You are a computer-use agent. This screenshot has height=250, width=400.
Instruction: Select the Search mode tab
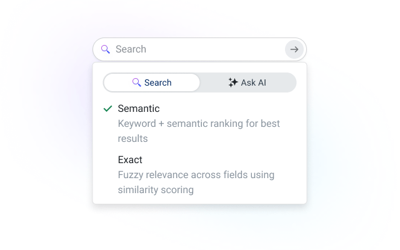click(x=152, y=82)
